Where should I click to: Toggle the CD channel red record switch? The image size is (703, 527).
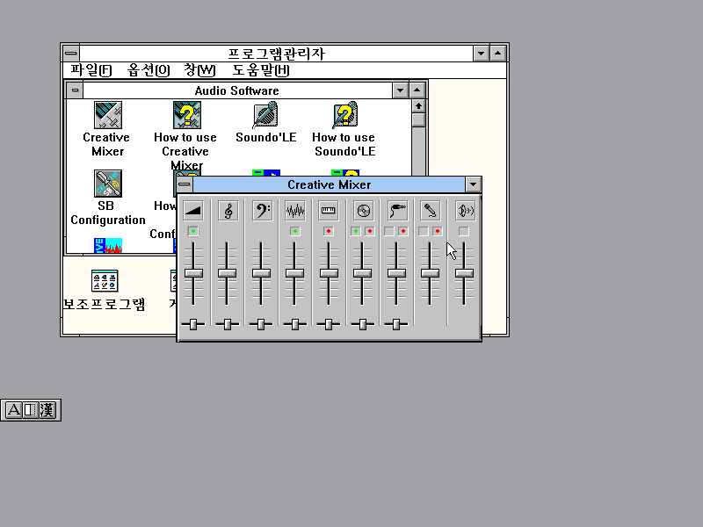click(x=369, y=231)
